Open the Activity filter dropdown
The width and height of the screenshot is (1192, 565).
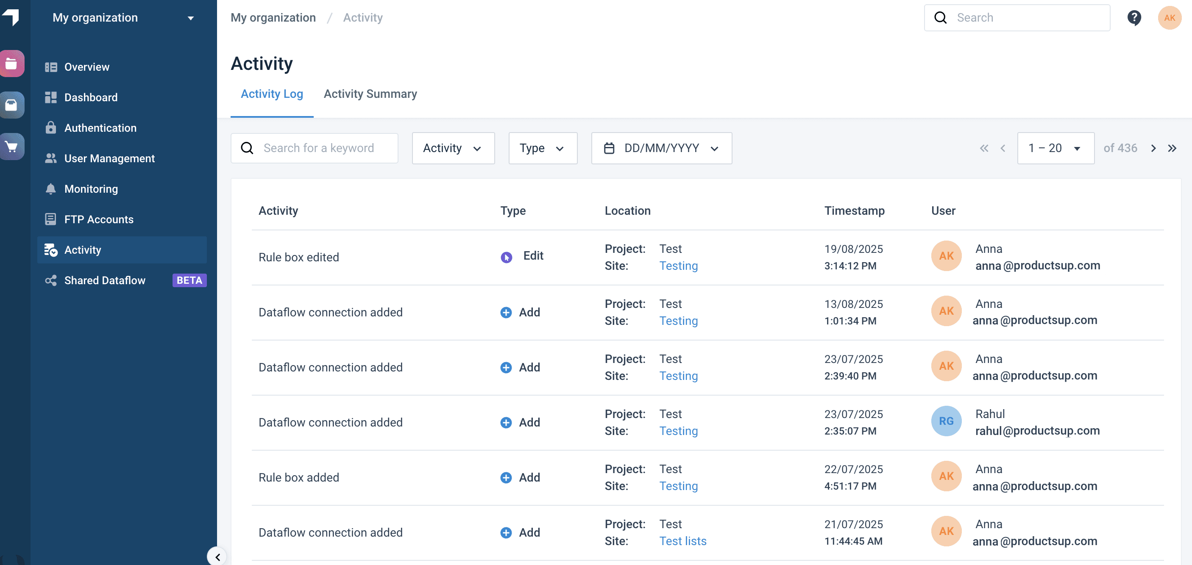453,148
